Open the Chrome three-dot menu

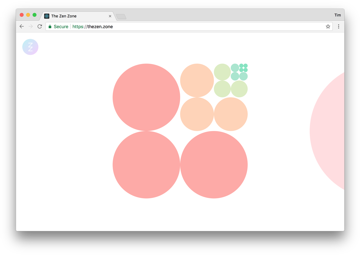[x=338, y=27]
